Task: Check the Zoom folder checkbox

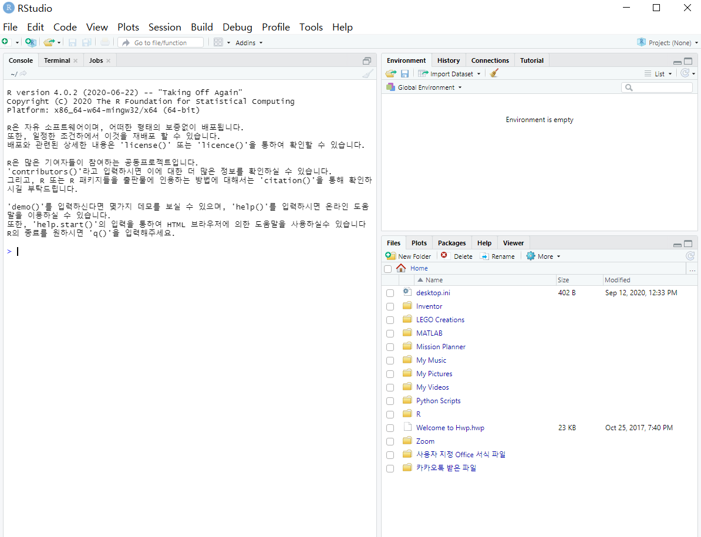Action: point(390,441)
